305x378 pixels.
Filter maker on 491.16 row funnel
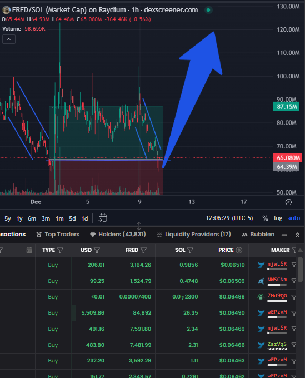pyautogui.click(x=294, y=329)
